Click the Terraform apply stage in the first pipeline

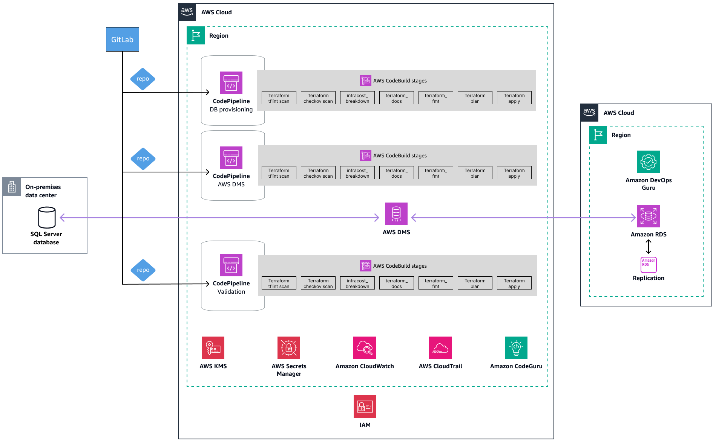(514, 98)
